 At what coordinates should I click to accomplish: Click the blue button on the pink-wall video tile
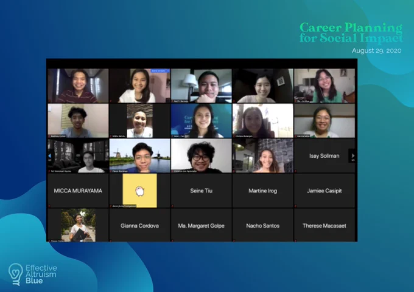pyautogui.click(x=160, y=71)
